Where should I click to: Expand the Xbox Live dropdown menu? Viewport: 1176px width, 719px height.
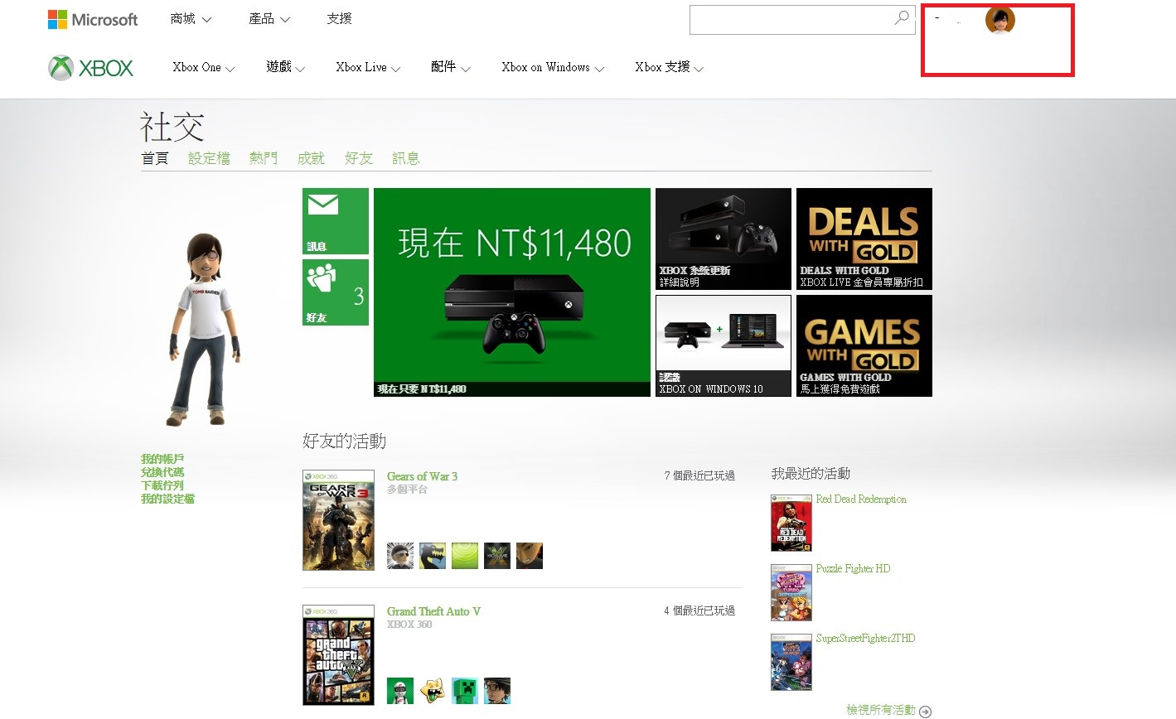point(368,68)
